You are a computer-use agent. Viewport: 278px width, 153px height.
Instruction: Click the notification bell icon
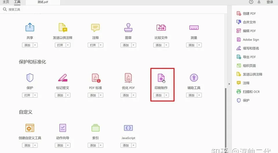pyautogui.click(x=259, y=2)
